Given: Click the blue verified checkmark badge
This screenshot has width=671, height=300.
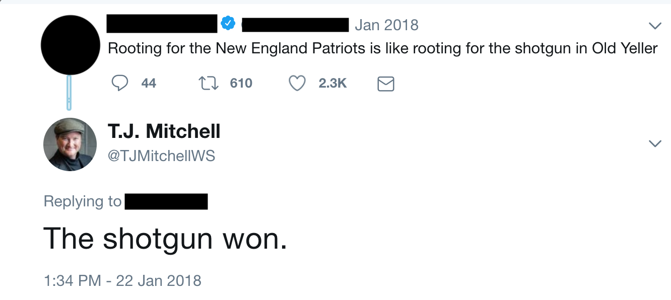Looking at the screenshot, I should [229, 23].
